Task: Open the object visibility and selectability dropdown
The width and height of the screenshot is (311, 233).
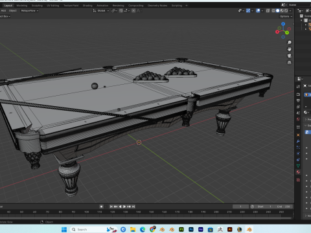Action: pos(241,10)
